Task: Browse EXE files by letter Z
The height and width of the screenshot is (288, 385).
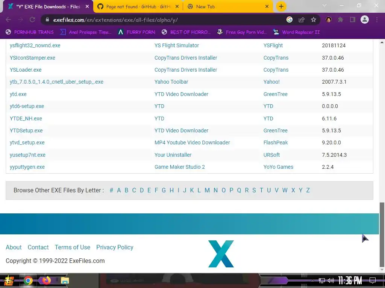Action: tap(308, 190)
